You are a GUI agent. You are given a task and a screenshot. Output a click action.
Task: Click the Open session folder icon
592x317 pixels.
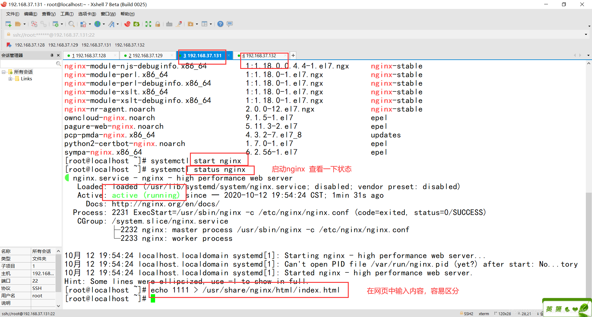coord(18,24)
